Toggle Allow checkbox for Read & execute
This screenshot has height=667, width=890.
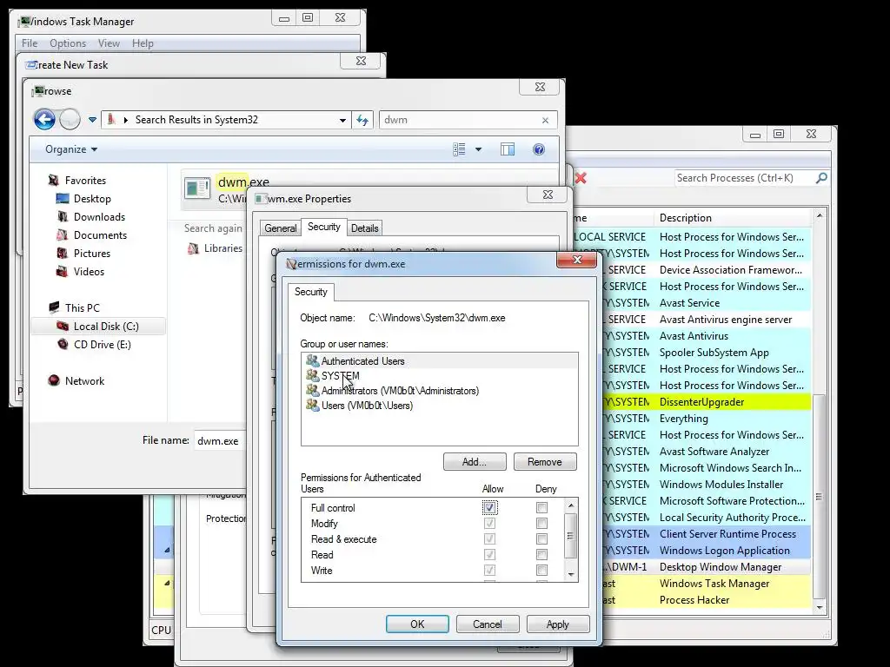pos(489,538)
